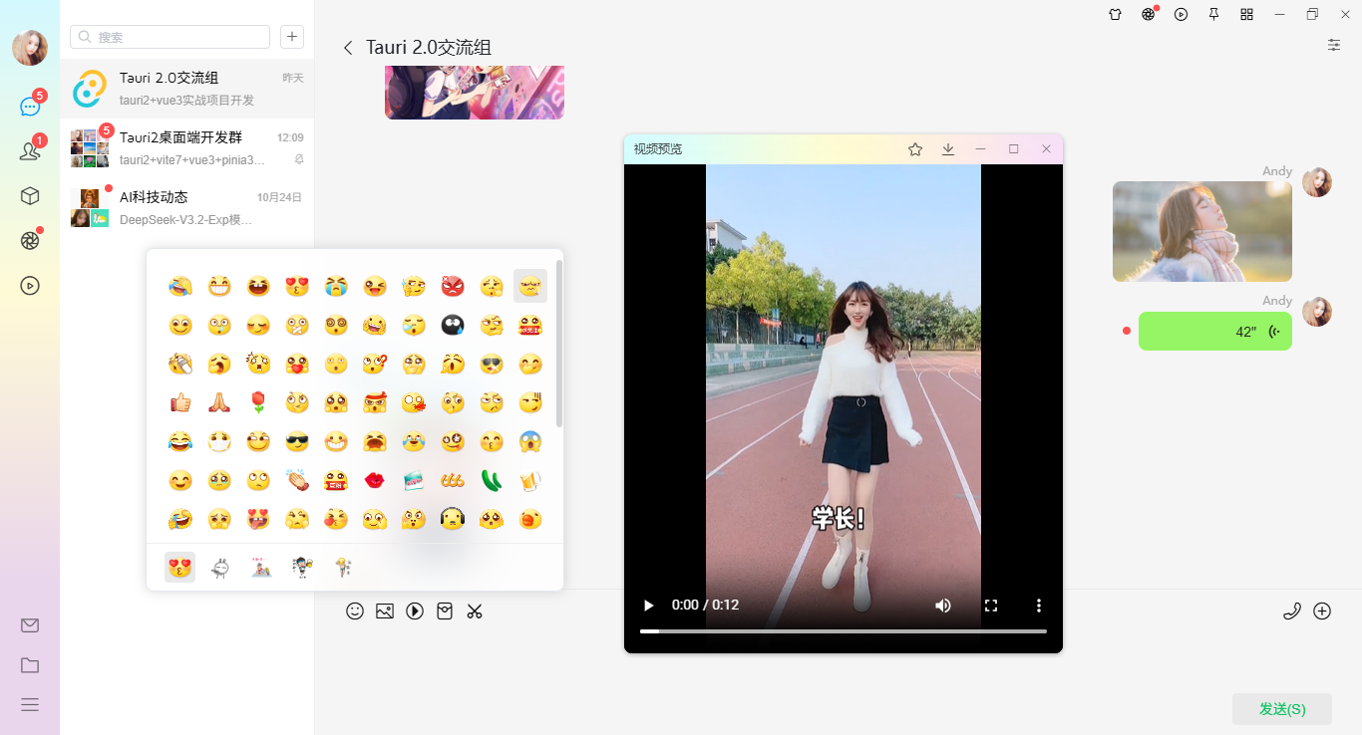Insert the green cucumber emoji
This screenshot has width=1362, height=735.
pyautogui.click(x=492, y=481)
